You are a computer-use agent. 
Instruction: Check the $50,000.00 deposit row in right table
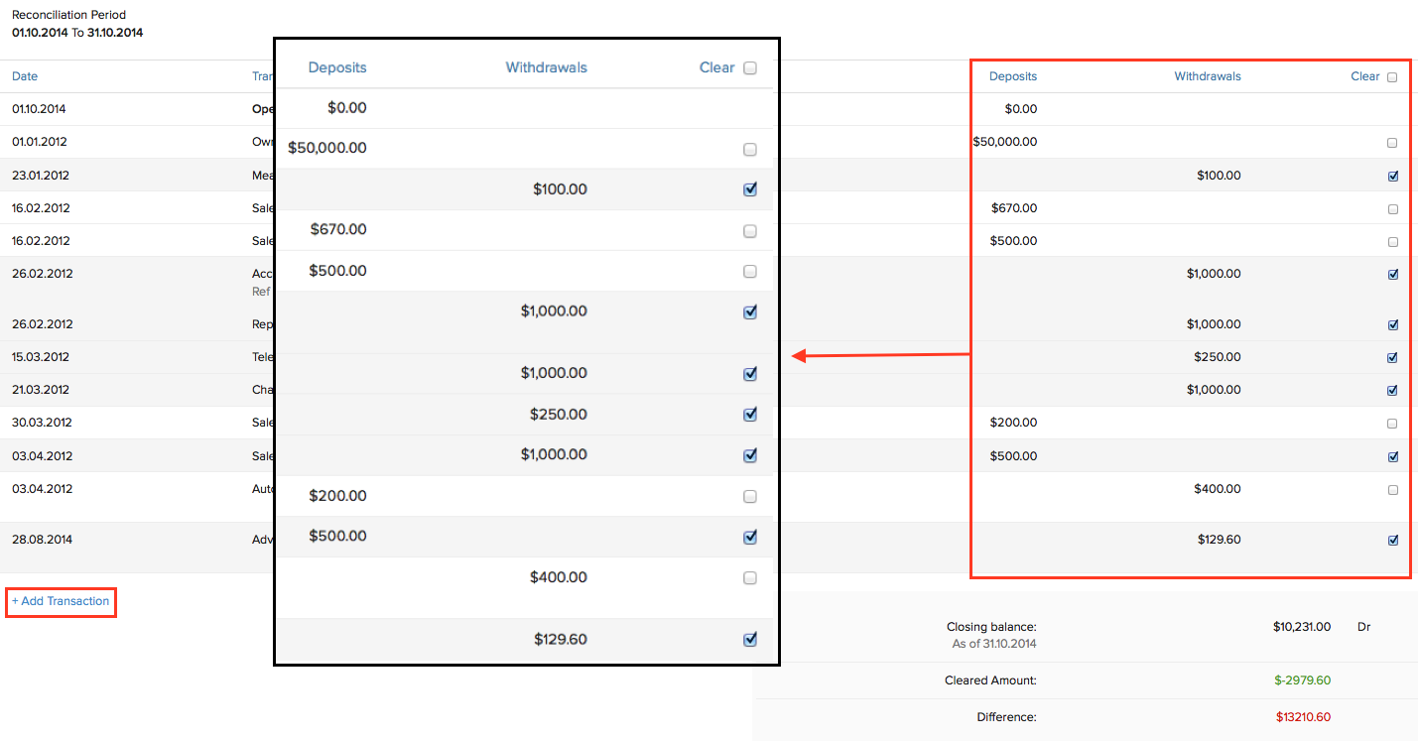[1392, 143]
